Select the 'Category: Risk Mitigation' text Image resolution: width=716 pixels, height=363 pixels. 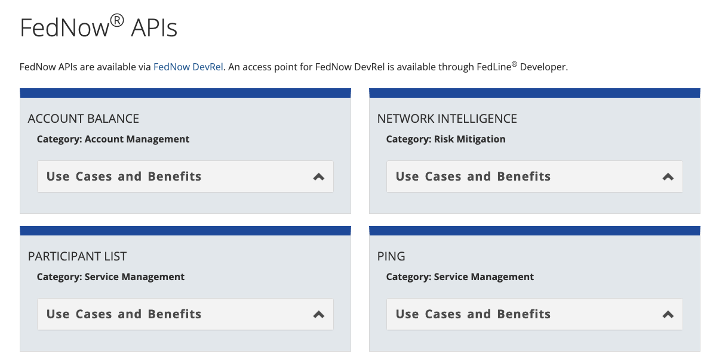point(445,139)
